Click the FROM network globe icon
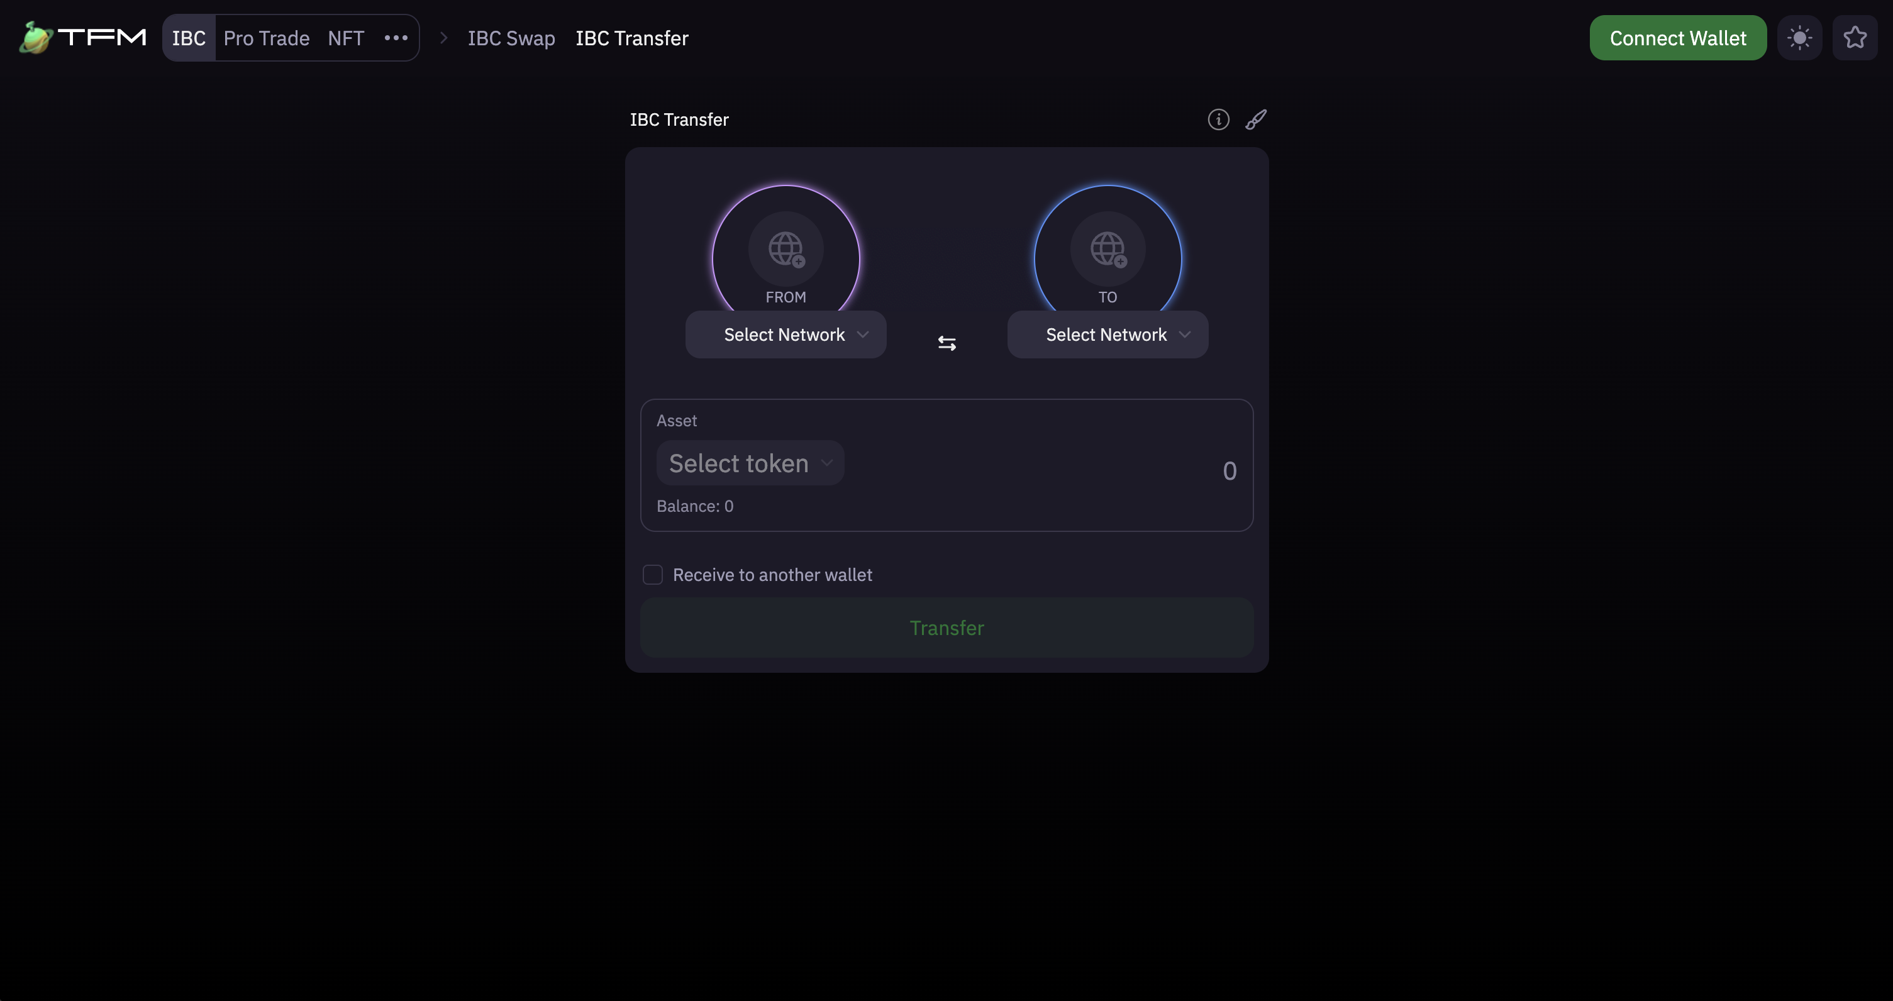Screen dimensions: 1893x1001 [x=786, y=249]
